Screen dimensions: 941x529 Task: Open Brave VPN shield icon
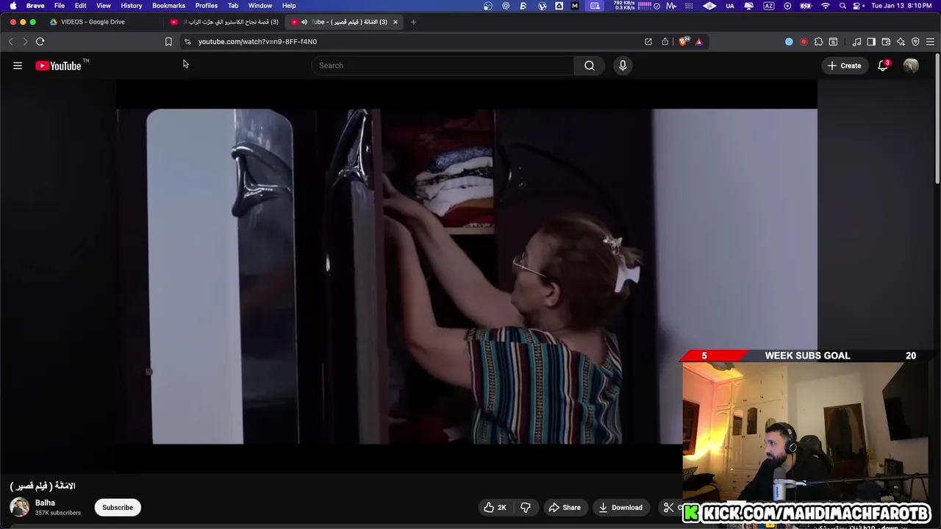915,42
